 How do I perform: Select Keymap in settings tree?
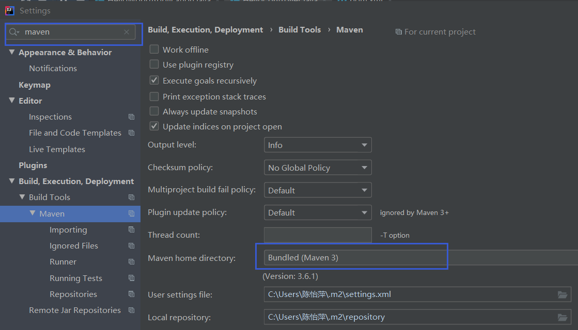tap(35, 85)
